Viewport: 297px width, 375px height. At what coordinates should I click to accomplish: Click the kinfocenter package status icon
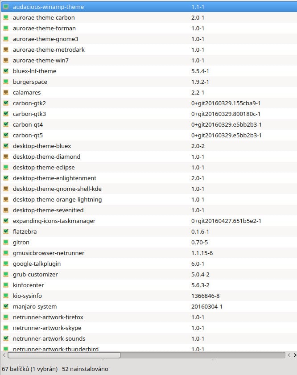click(6, 285)
